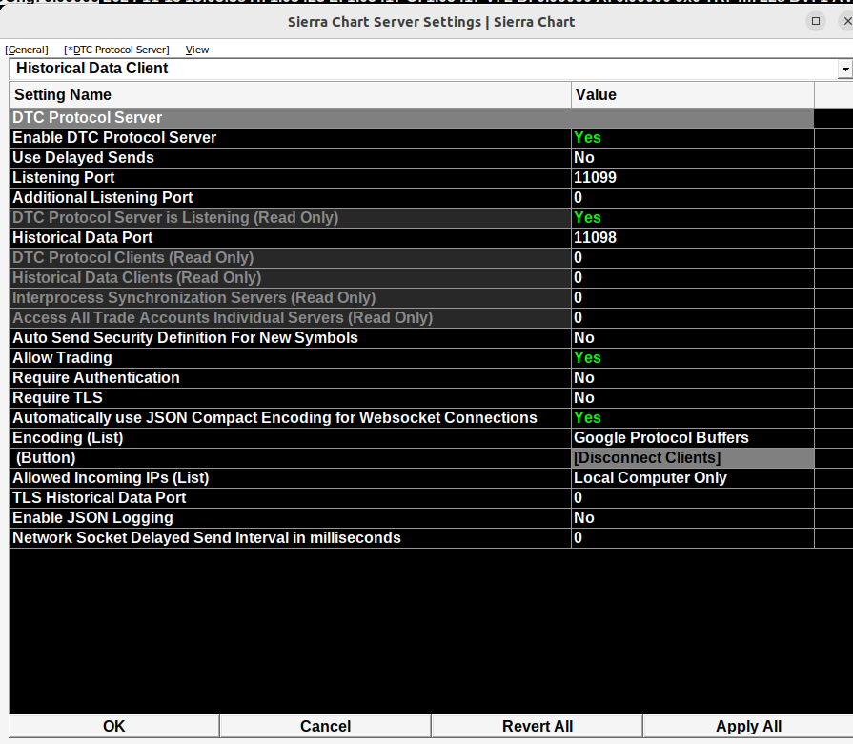Click the Setting Name column header
Viewport: 853px width, 744px height.
tap(290, 94)
